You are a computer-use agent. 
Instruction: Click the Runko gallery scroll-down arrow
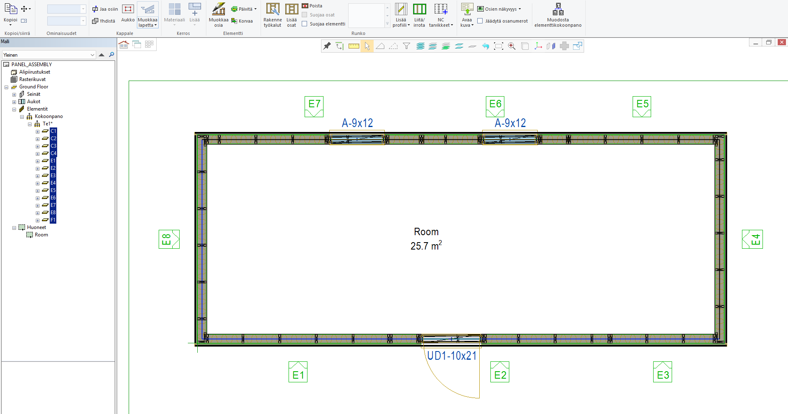point(387,16)
